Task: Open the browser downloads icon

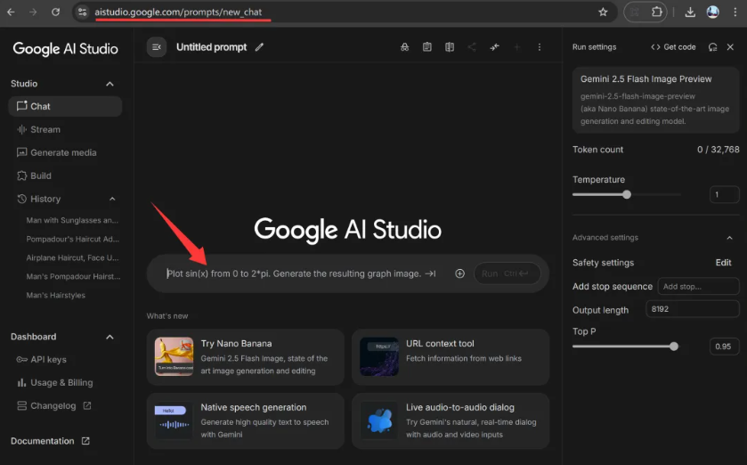Action: [x=690, y=12]
